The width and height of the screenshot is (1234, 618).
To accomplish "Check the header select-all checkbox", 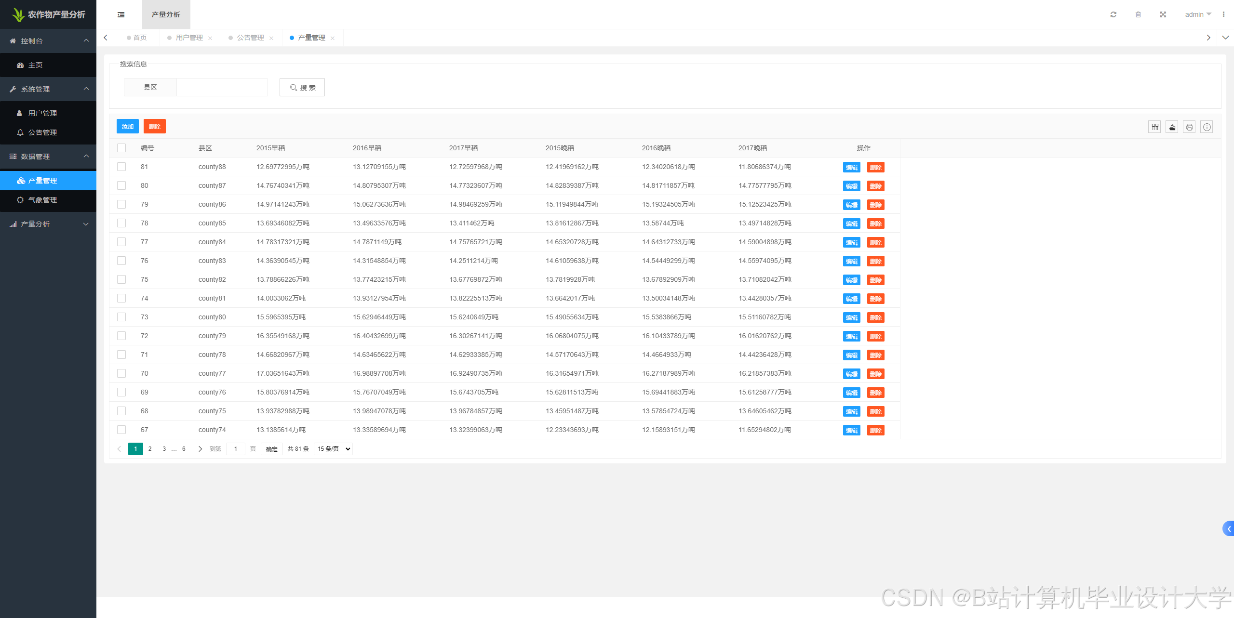I will (121, 148).
